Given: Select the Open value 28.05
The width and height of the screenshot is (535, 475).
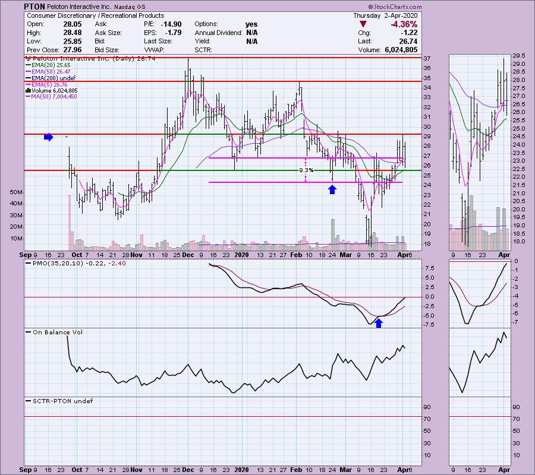Looking at the screenshot, I should (x=73, y=24).
